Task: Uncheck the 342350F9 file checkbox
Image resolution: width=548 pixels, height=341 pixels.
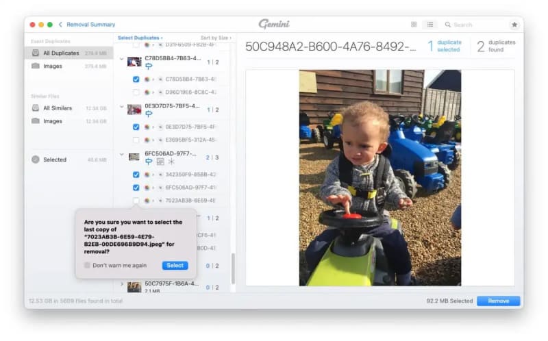Action: tap(136, 175)
